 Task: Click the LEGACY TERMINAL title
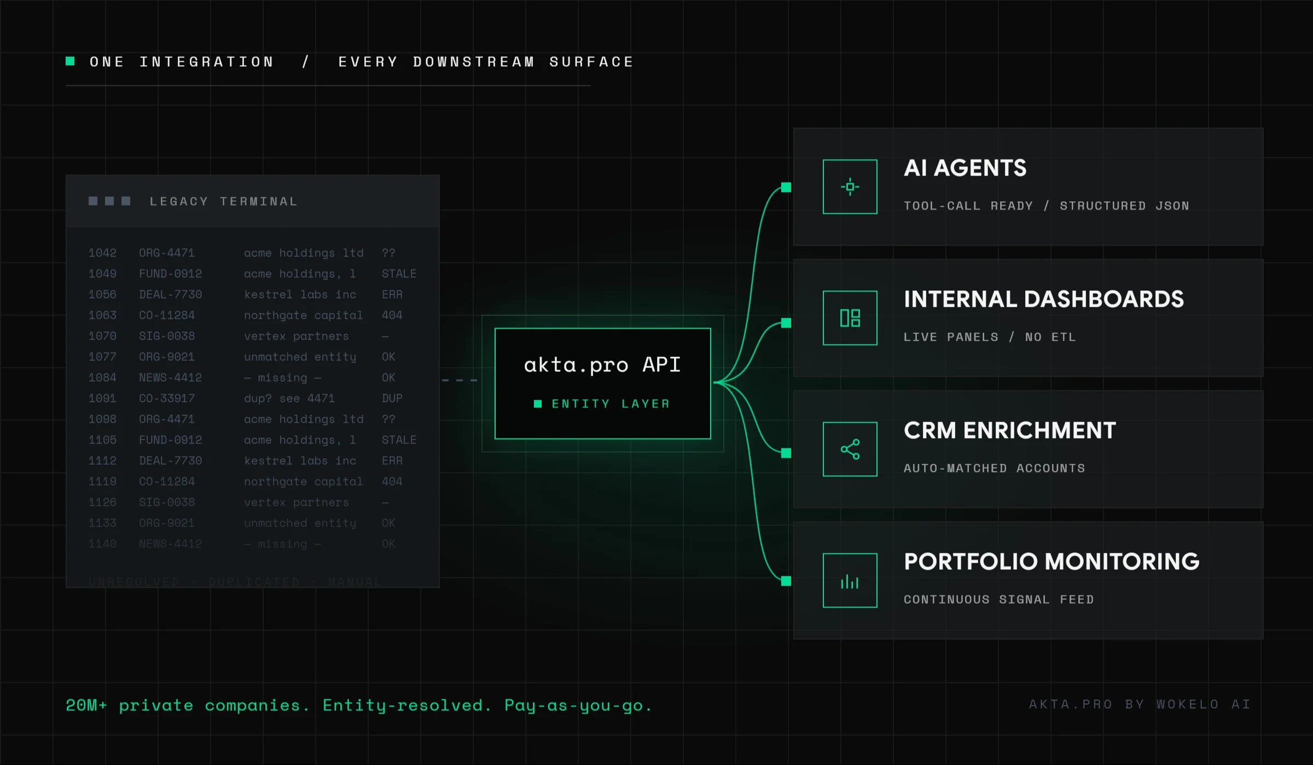point(224,201)
